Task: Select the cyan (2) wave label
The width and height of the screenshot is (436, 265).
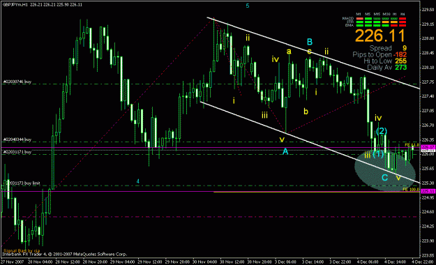Action: tap(382, 131)
